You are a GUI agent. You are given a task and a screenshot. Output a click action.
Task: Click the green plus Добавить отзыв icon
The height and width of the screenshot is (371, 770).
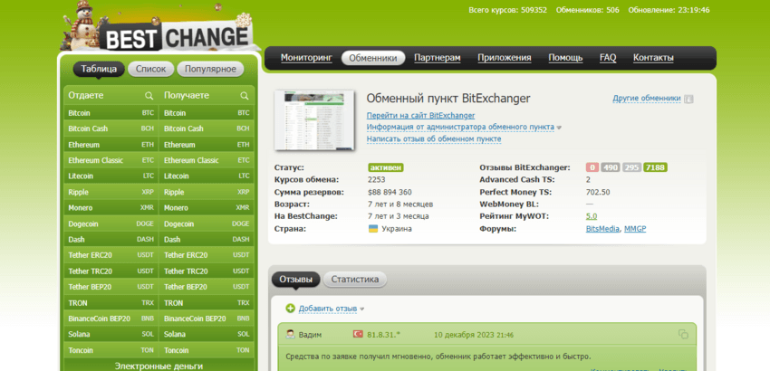tap(290, 309)
